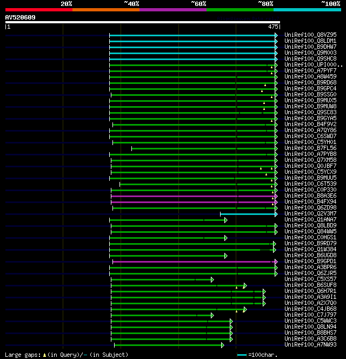Click the AV520609 query name
This screenshot has width=346, height=359.
(20, 17)
